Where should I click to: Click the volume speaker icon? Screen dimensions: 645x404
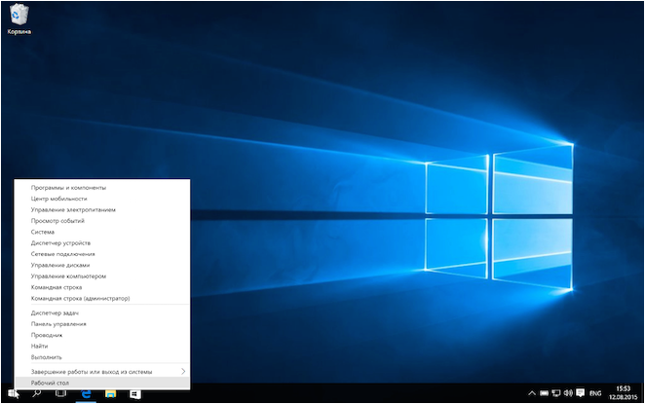click(568, 393)
